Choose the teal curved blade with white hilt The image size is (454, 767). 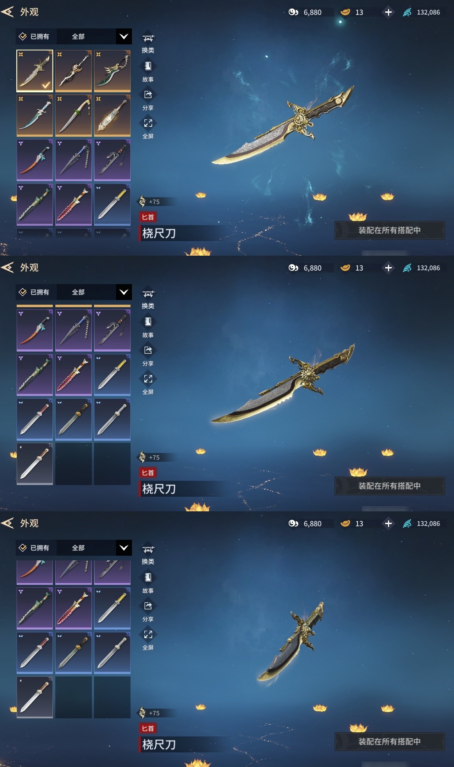tap(35, 115)
